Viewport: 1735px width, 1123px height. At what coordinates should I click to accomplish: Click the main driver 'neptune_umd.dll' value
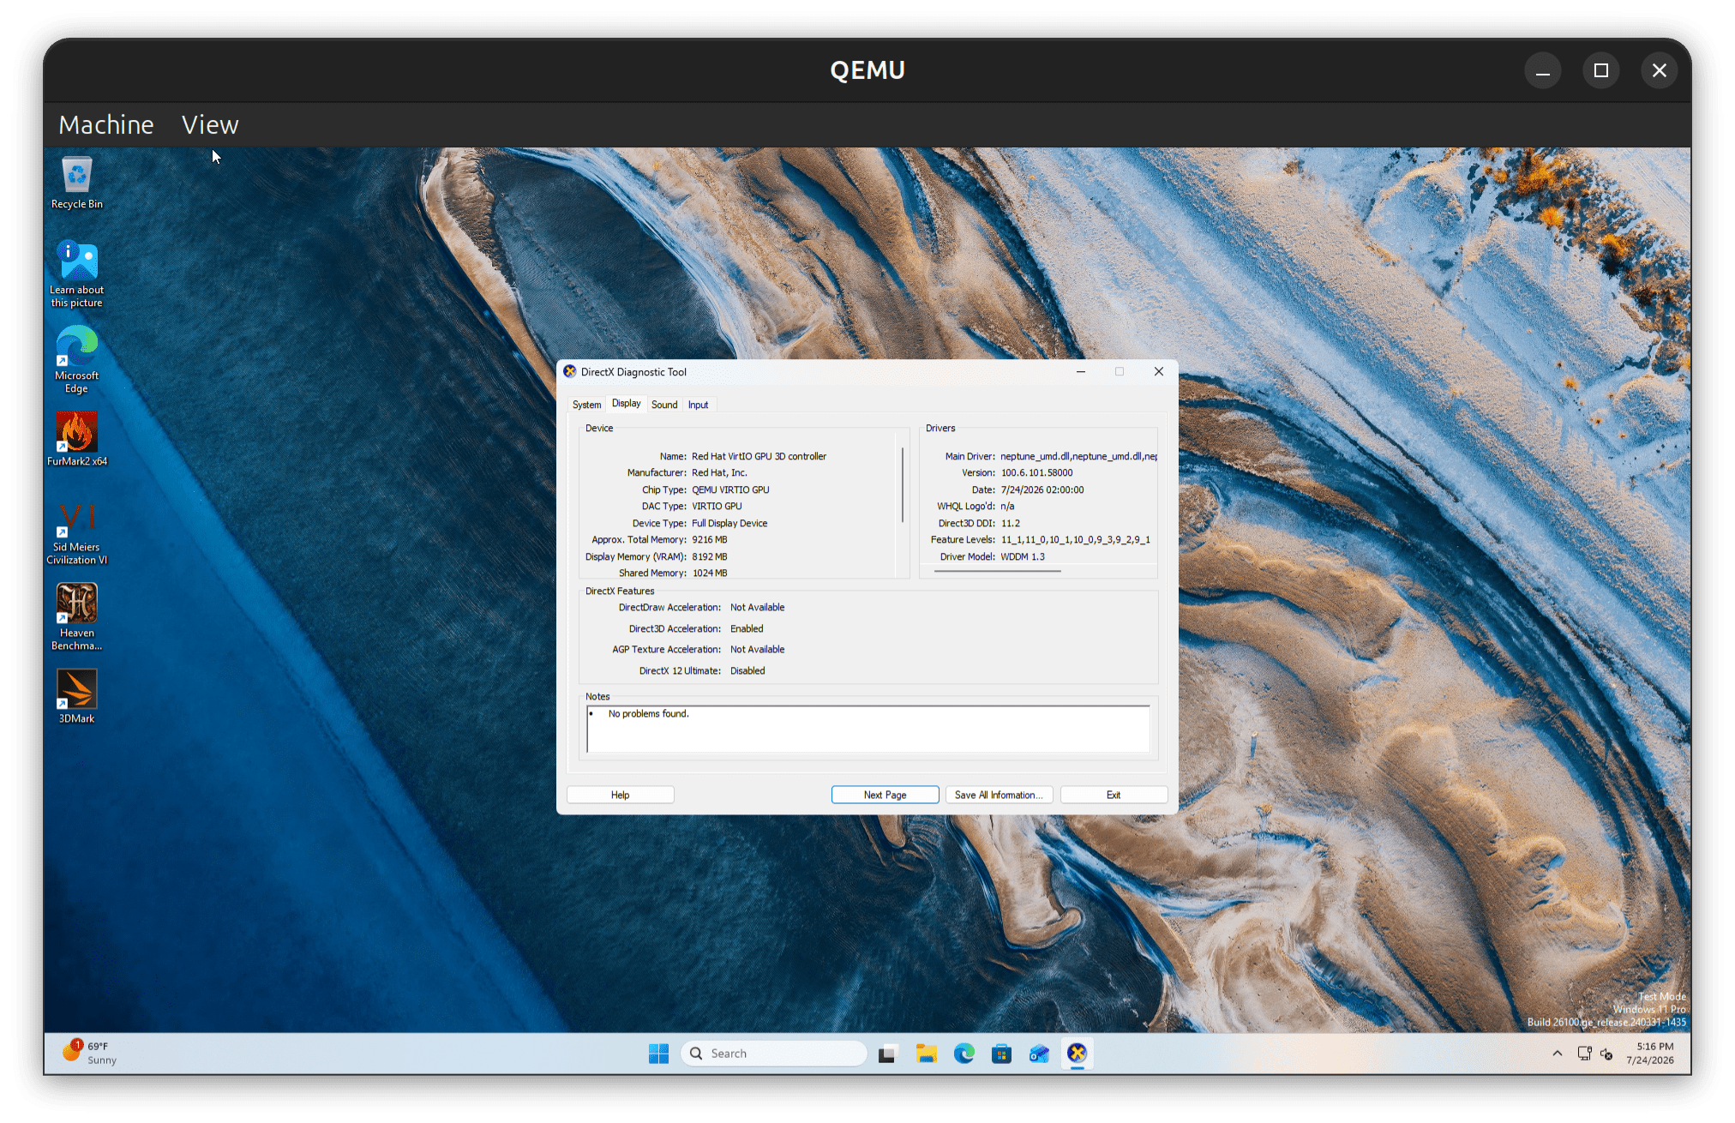pos(1078,456)
